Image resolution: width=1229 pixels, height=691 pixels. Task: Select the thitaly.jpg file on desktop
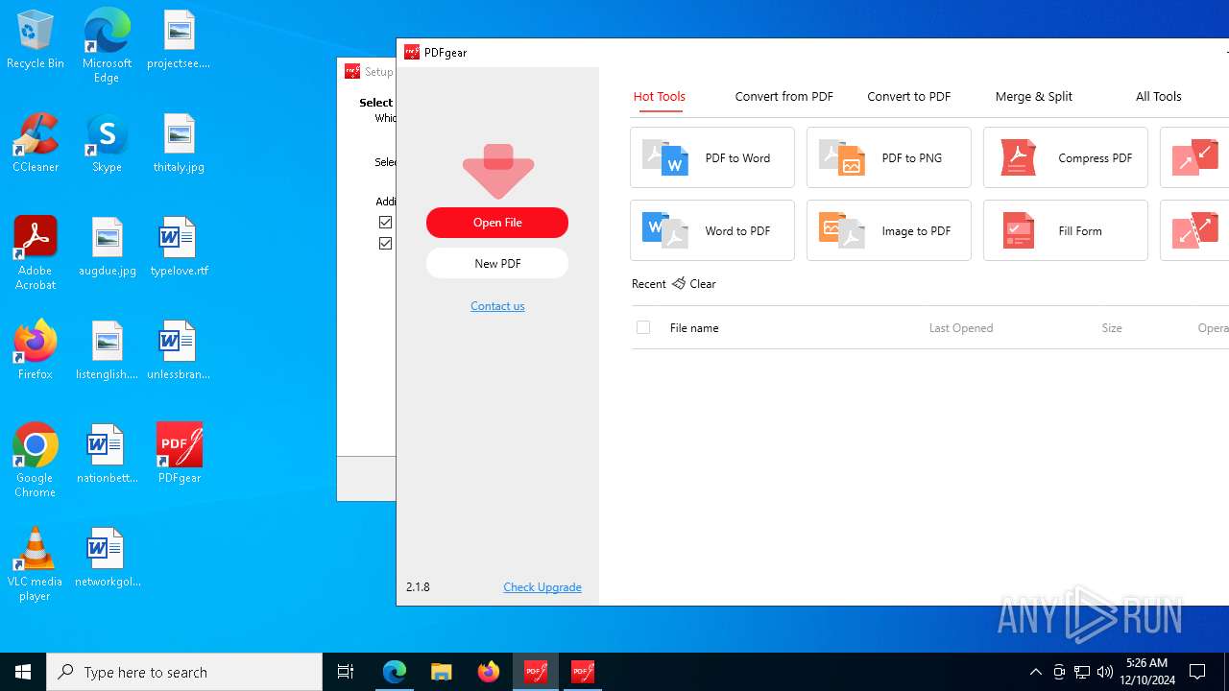click(x=180, y=144)
